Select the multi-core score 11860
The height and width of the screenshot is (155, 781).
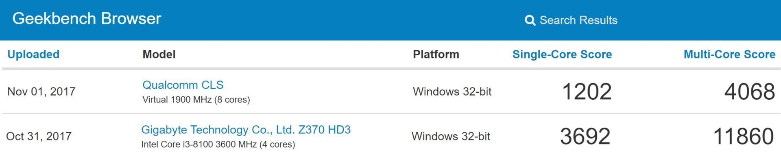744,136
